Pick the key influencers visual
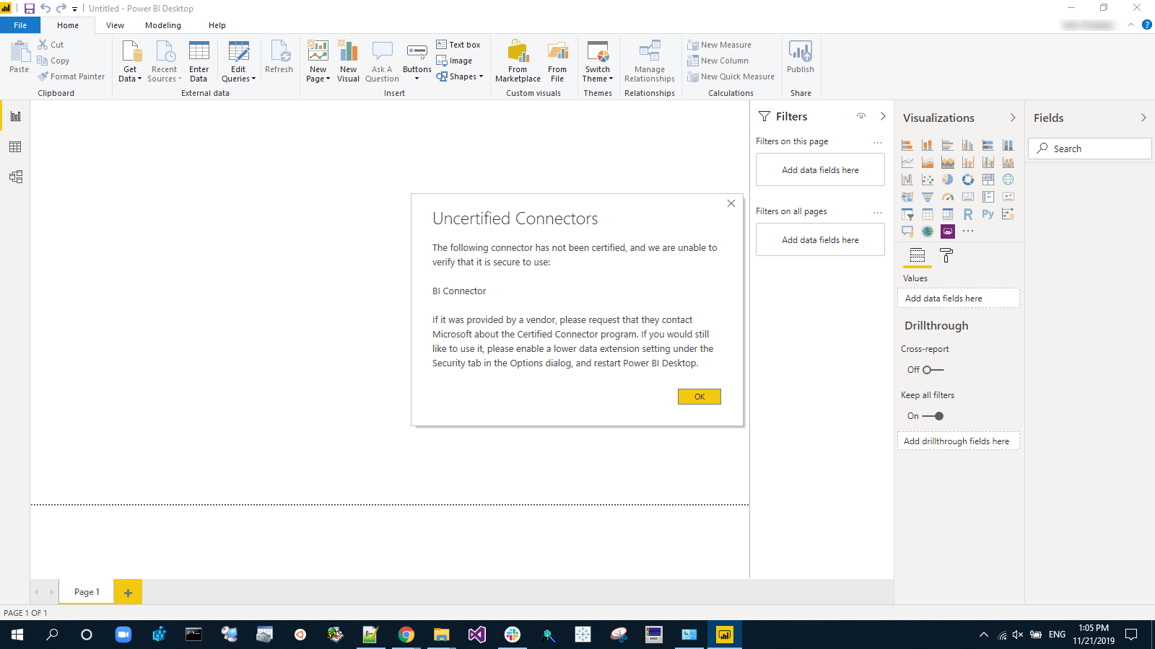 (x=1008, y=214)
